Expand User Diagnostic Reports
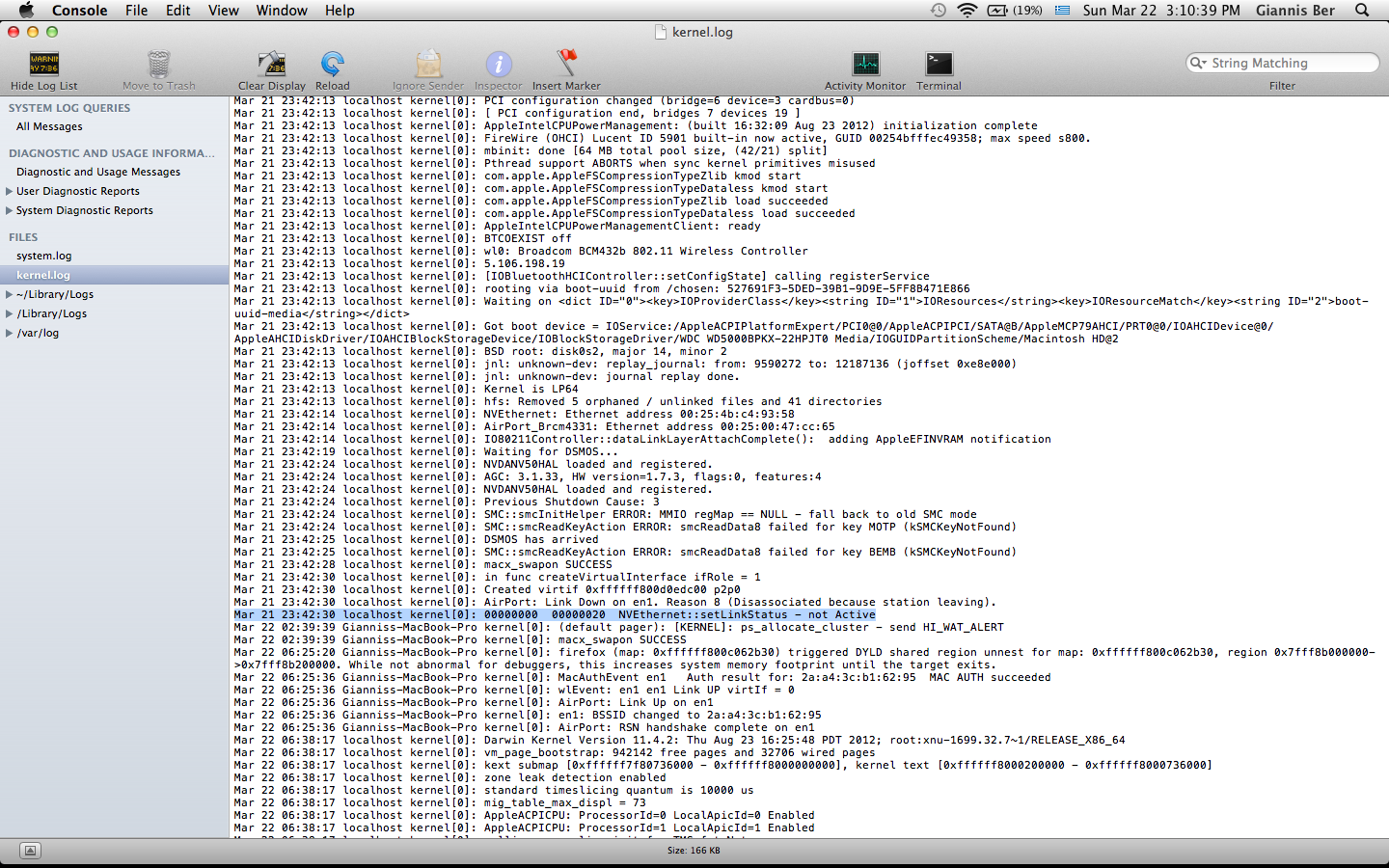This screenshot has height=868, width=1389. (x=10, y=191)
